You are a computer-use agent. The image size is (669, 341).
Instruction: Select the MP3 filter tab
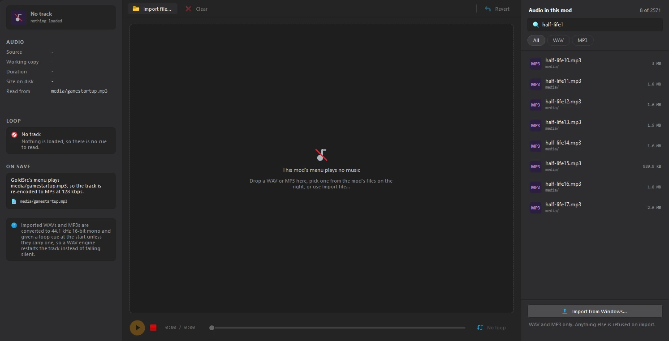point(583,40)
